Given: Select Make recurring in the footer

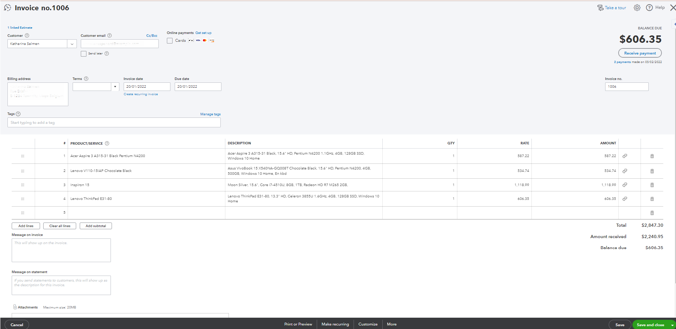Looking at the screenshot, I should [335, 324].
